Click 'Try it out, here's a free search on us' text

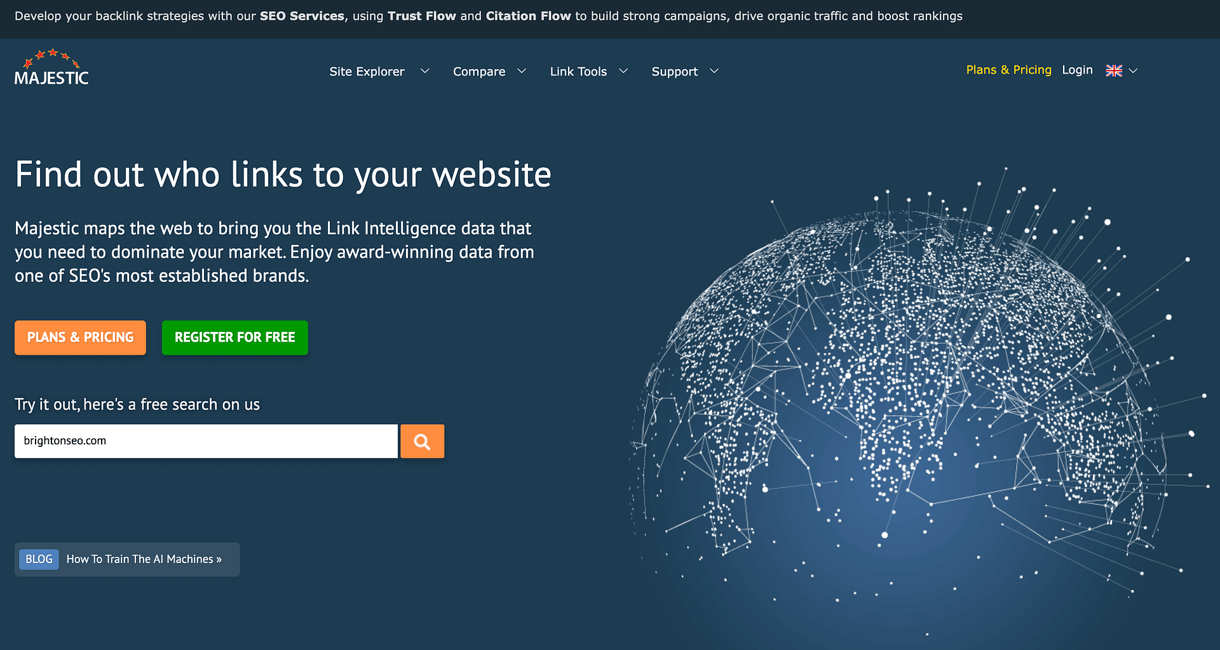137,404
